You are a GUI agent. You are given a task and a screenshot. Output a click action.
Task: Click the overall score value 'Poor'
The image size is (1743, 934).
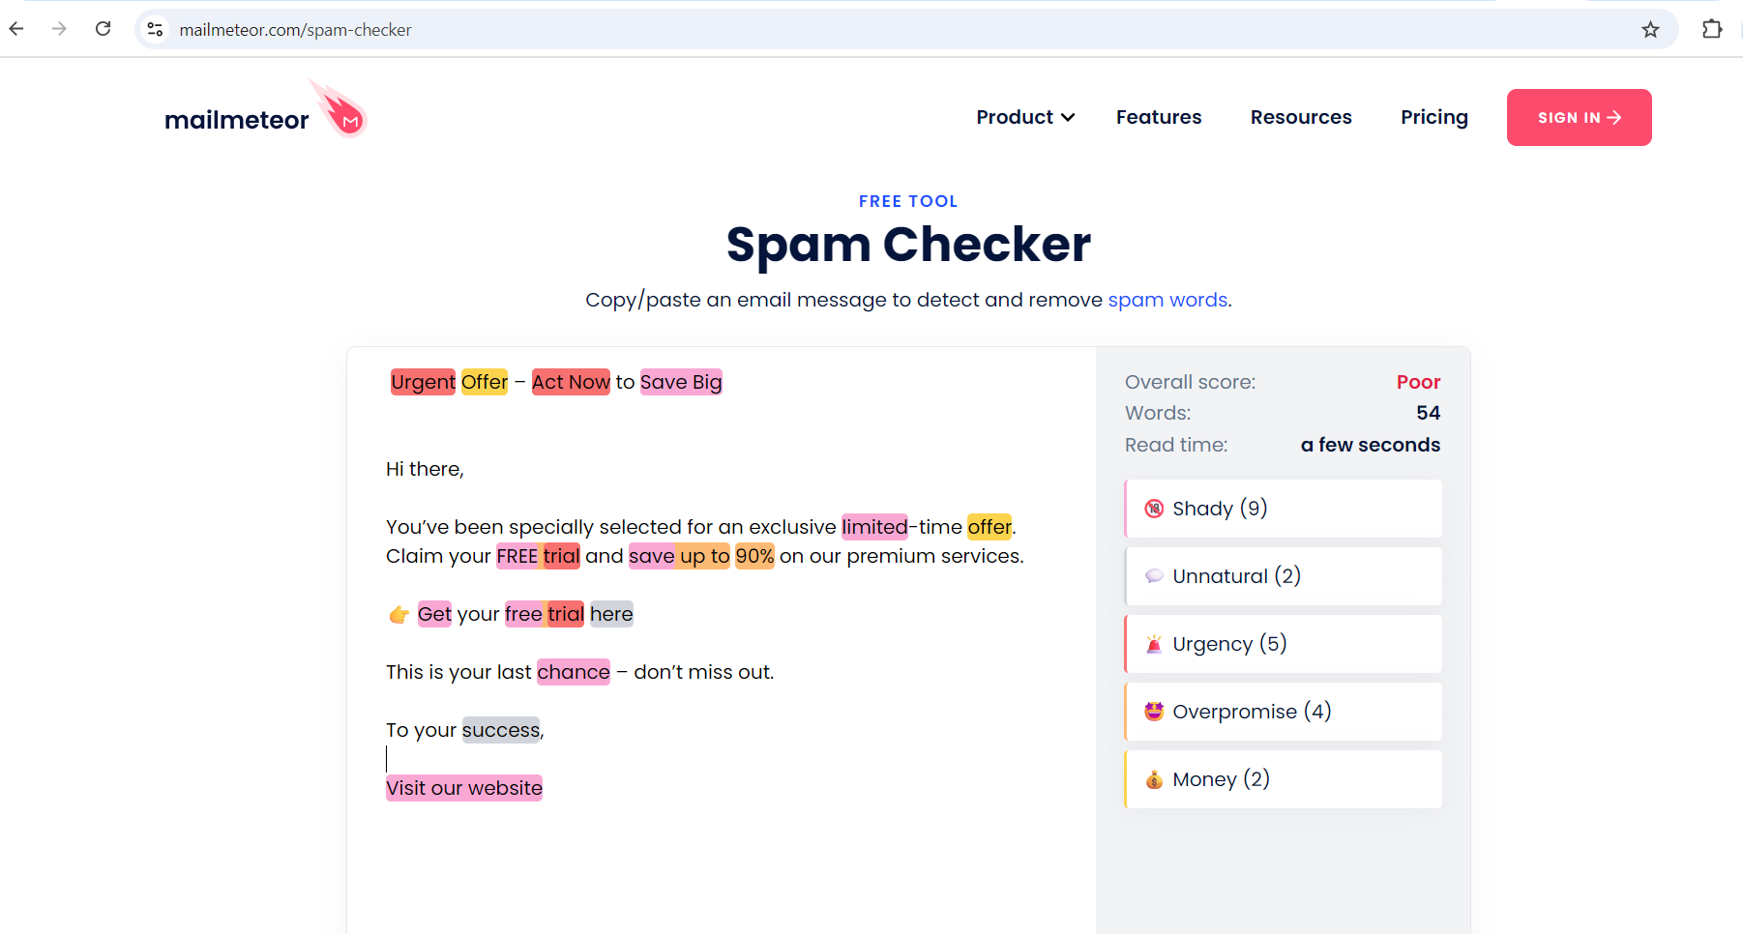point(1418,382)
